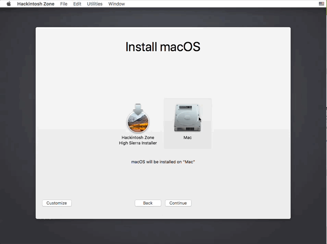Open the Window menu
Image resolution: width=327 pixels, height=244 pixels.
[117, 4]
